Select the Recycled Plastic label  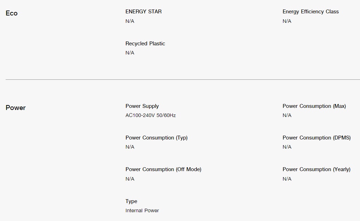pyautogui.click(x=145, y=44)
